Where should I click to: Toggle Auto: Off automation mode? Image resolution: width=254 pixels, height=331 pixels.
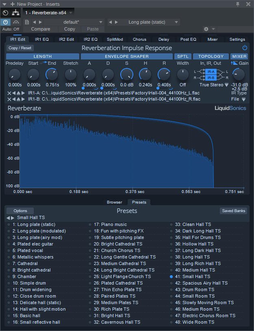point(11,29)
